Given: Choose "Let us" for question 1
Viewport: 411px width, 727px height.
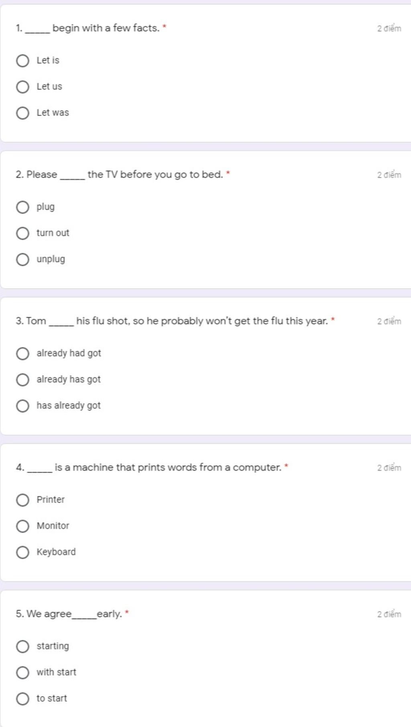Looking at the screenshot, I should click(22, 87).
